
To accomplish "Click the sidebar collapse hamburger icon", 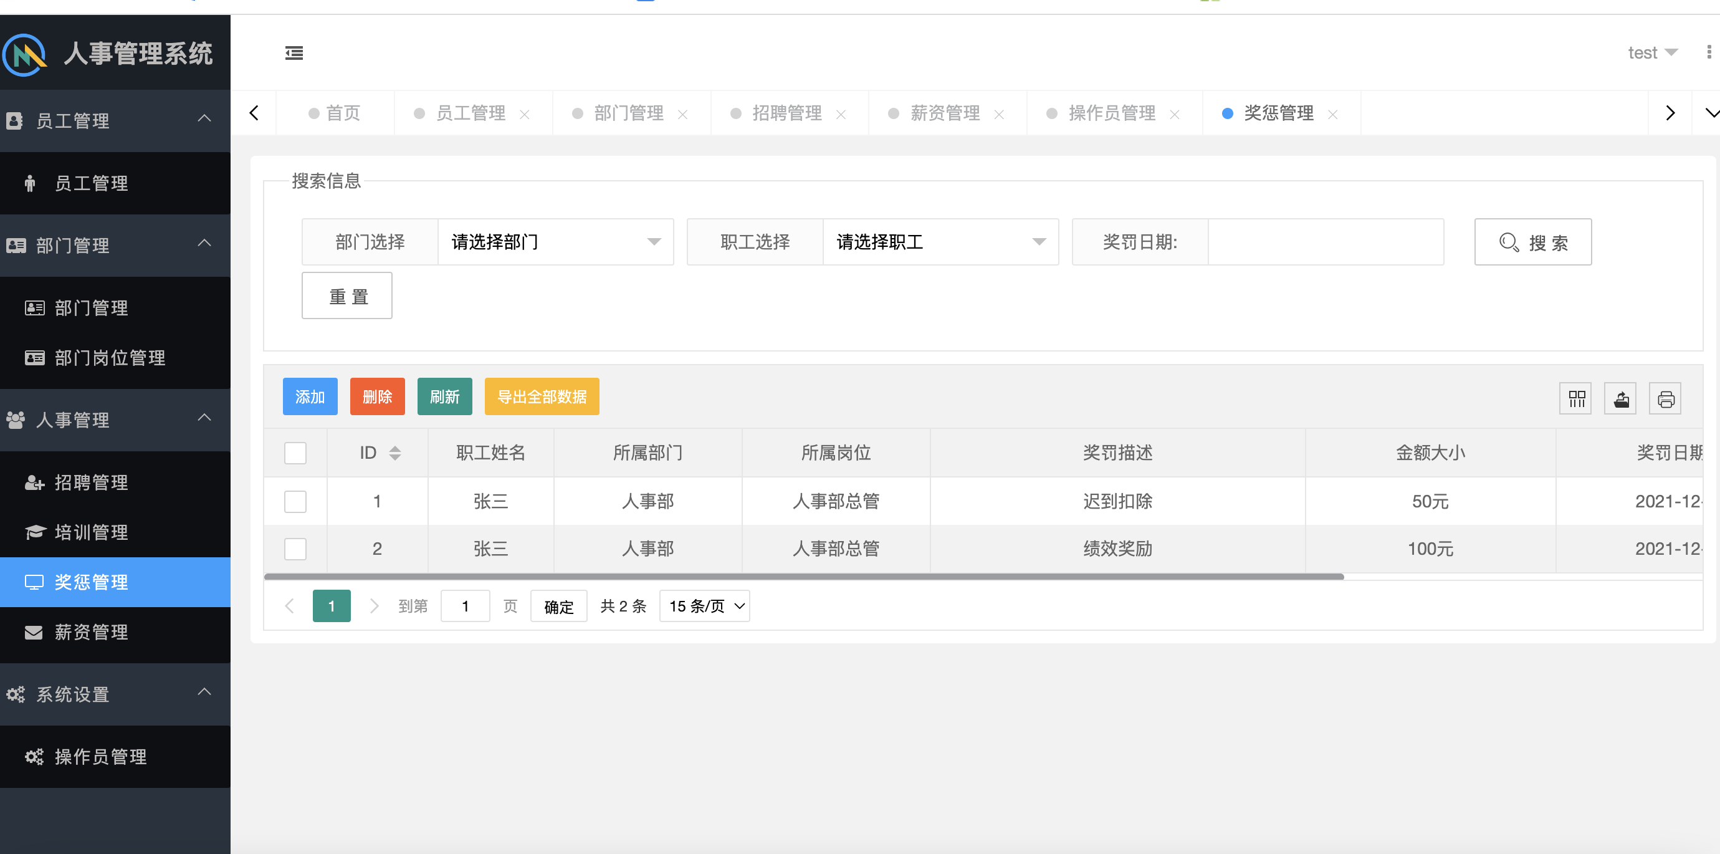I will tap(294, 53).
